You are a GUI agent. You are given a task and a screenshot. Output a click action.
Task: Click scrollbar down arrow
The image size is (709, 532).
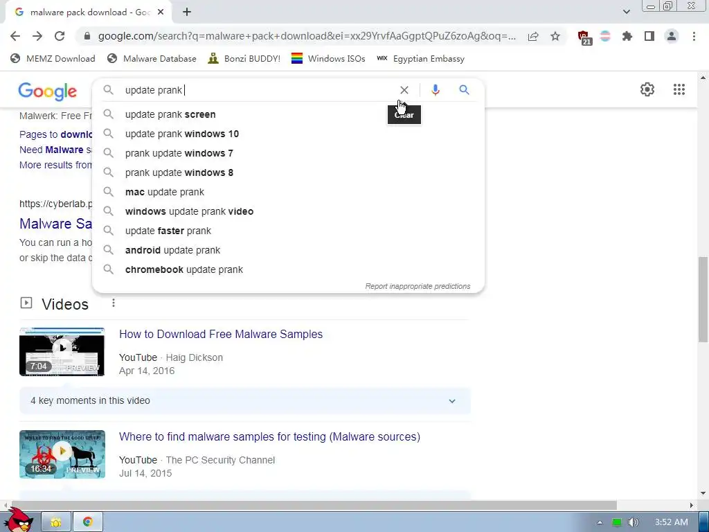point(703,493)
